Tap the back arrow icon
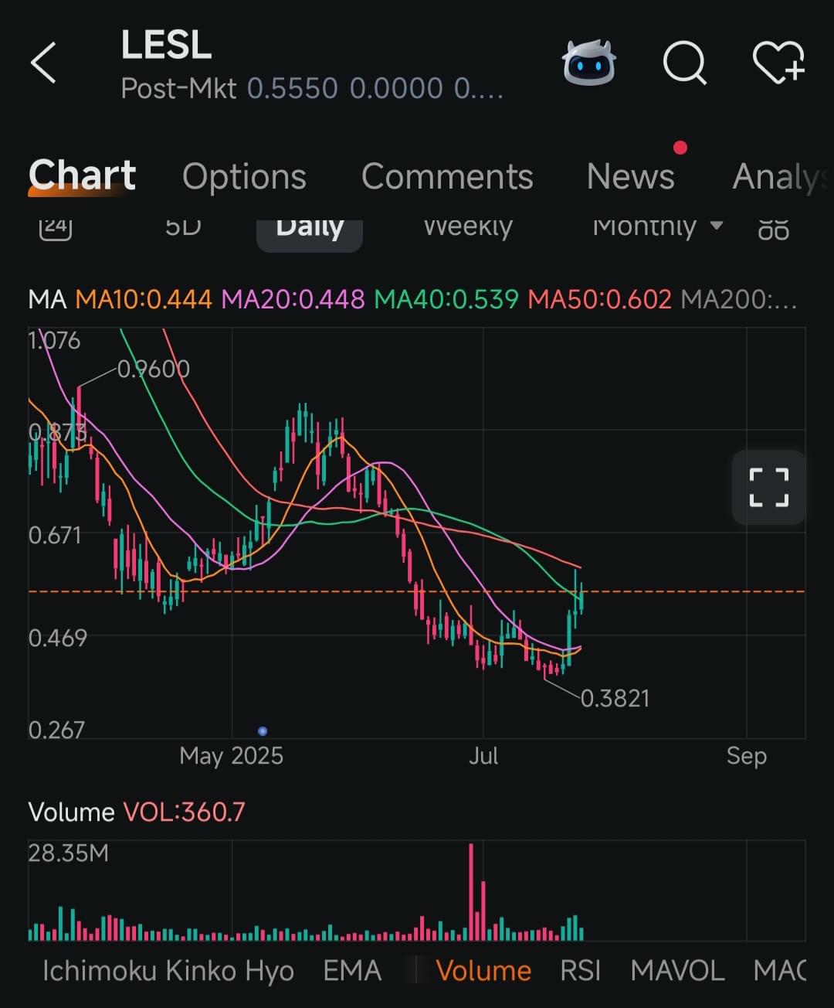This screenshot has width=834, height=1008. pos(44,63)
